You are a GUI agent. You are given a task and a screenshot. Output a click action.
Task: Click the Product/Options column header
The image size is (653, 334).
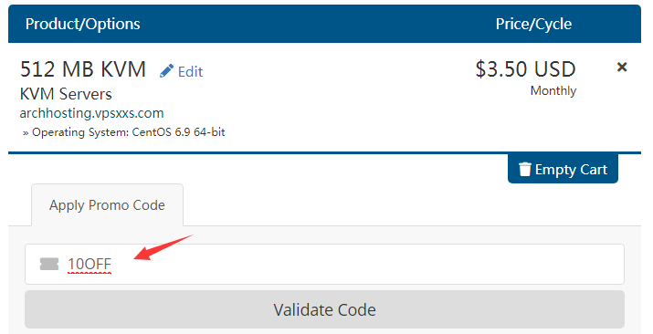[x=82, y=24]
